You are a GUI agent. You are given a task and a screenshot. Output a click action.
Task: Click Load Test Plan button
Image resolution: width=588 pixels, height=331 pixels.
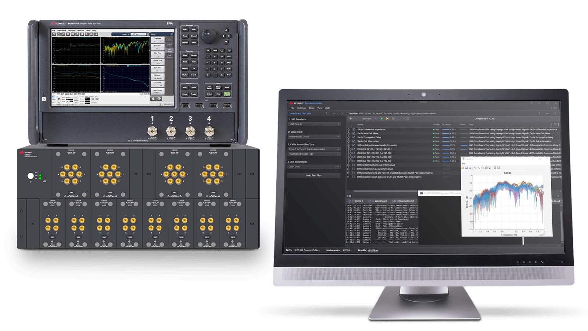click(314, 175)
